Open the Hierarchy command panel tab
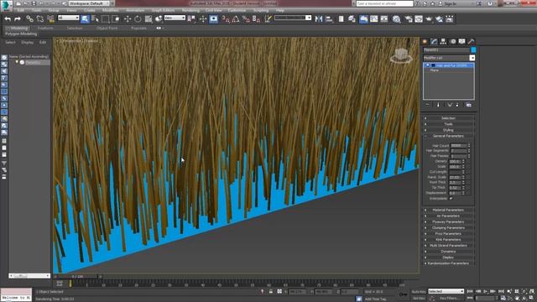The height and width of the screenshot is (302, 537). coord(443,41)
